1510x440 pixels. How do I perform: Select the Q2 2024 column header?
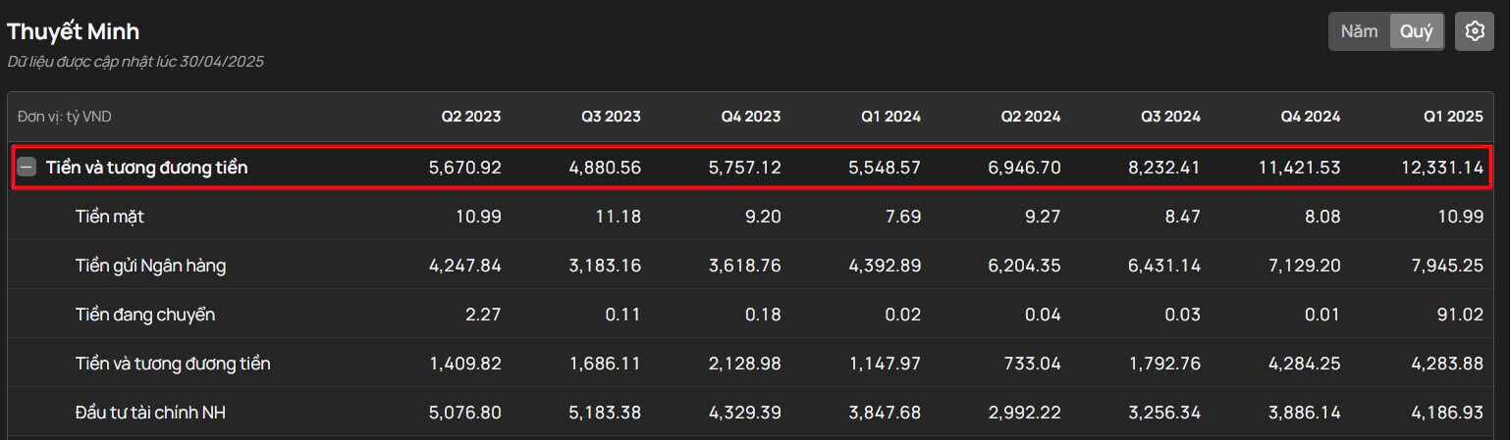(1031, 117)
